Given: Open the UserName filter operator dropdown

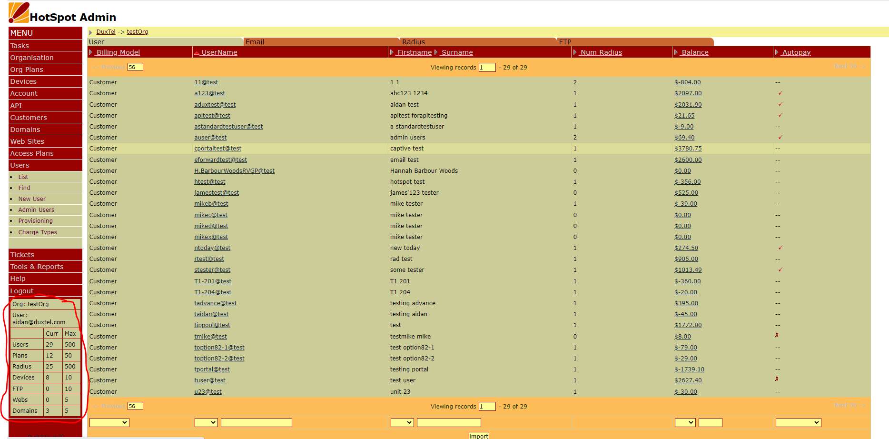Looking at the screenshot, I should (206, 422).
